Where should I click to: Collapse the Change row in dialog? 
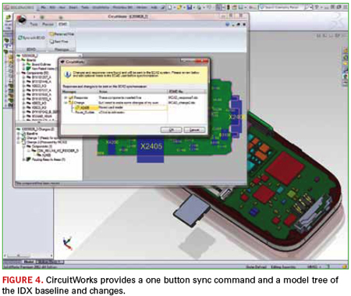click(66, 102)
